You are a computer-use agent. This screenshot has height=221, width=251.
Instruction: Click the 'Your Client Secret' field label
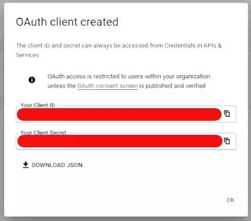43,133
